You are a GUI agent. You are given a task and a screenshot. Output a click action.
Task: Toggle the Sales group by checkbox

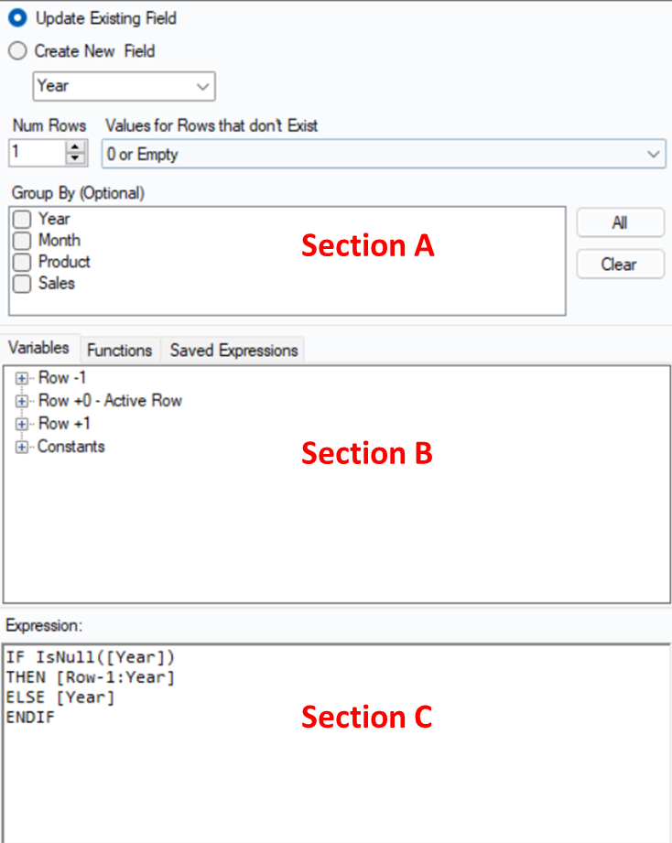pos(23,284)
